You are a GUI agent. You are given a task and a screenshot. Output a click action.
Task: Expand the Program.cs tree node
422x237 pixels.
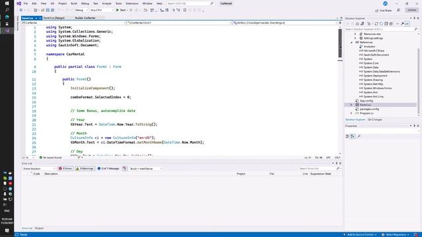(351, 113)
